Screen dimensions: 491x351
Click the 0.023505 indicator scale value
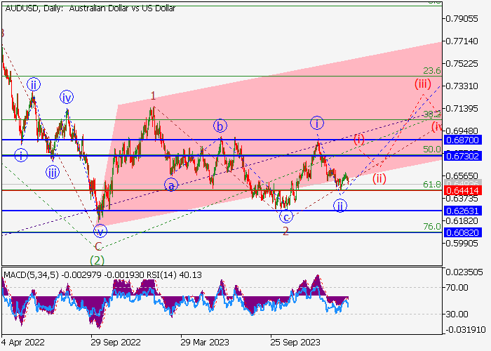click(464, 272)
